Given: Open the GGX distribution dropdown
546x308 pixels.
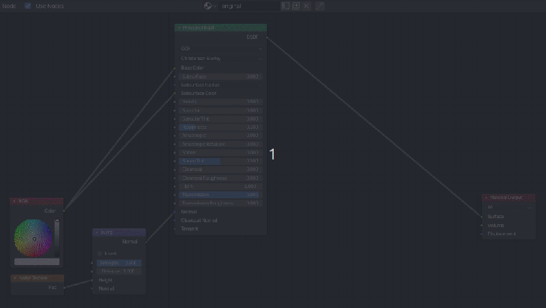Looking at the screenshot, I should 220,48.
